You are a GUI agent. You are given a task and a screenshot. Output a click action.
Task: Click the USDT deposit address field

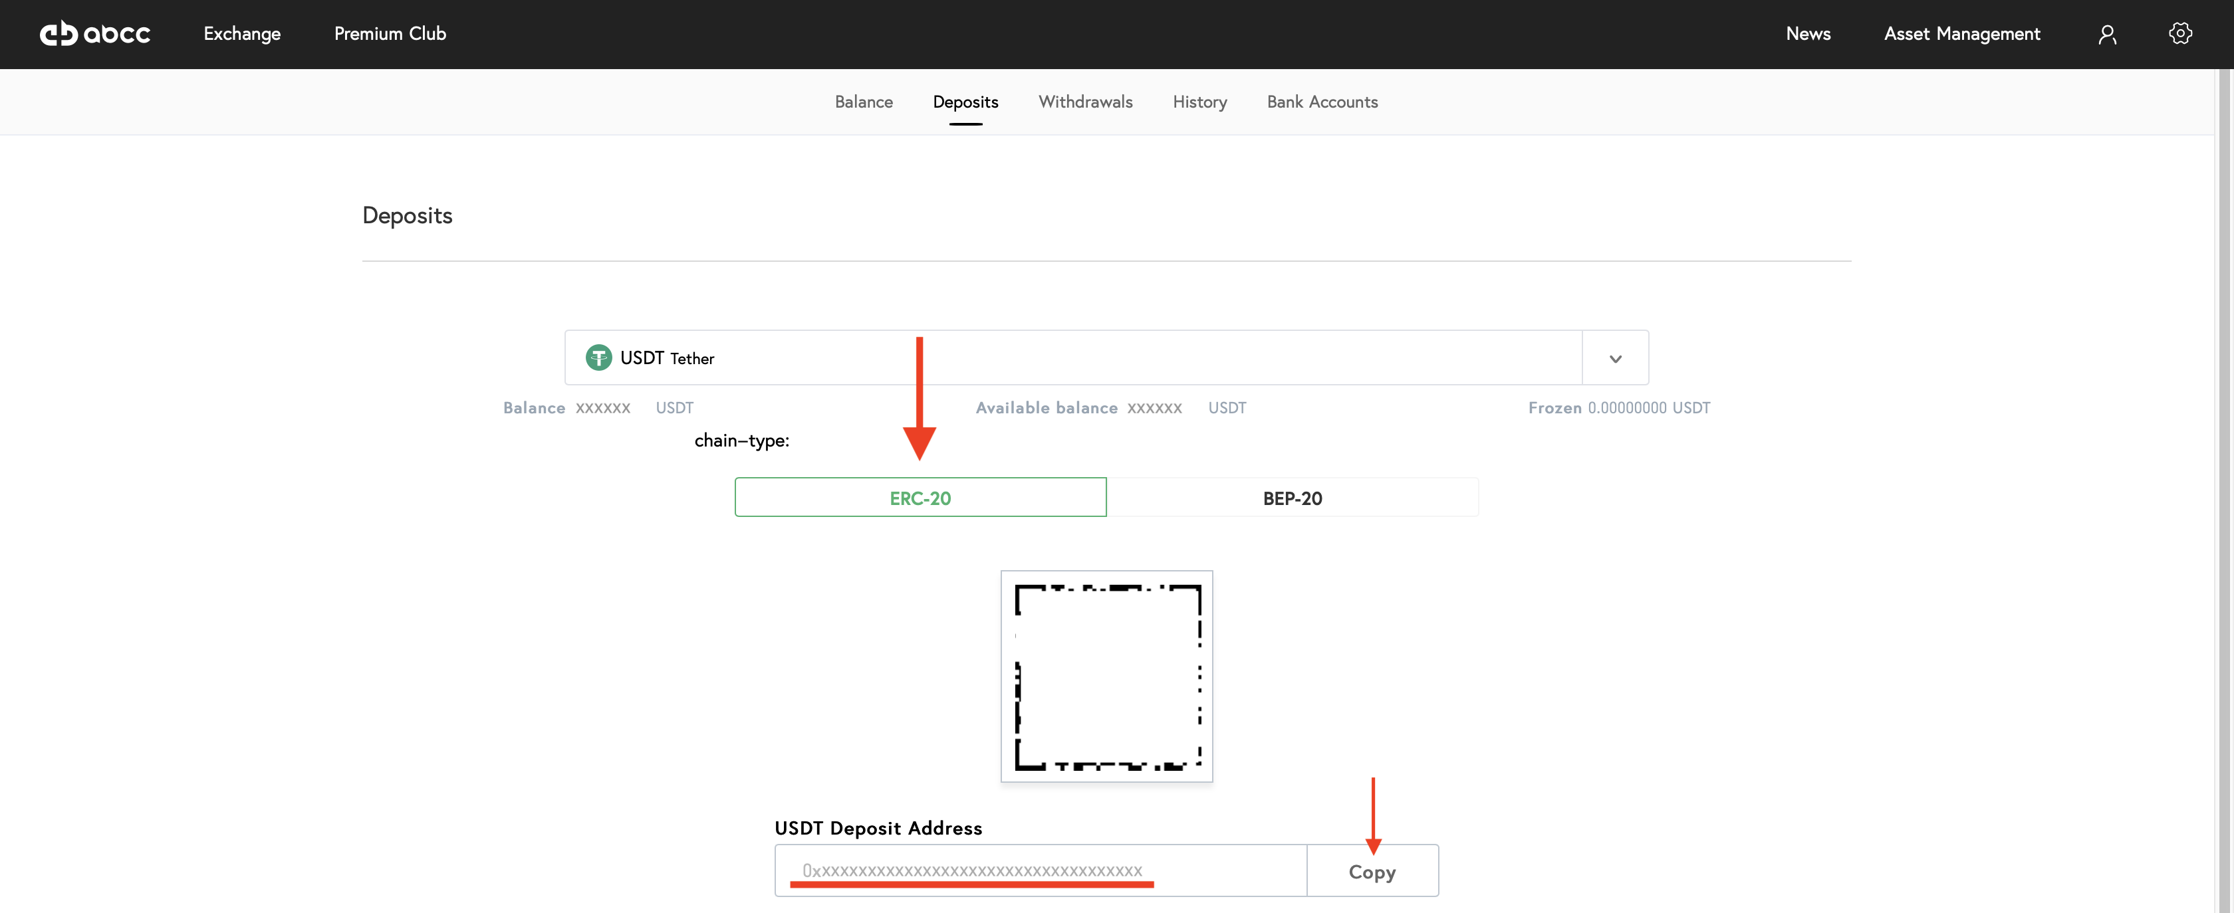click(x=1041, y=870)
